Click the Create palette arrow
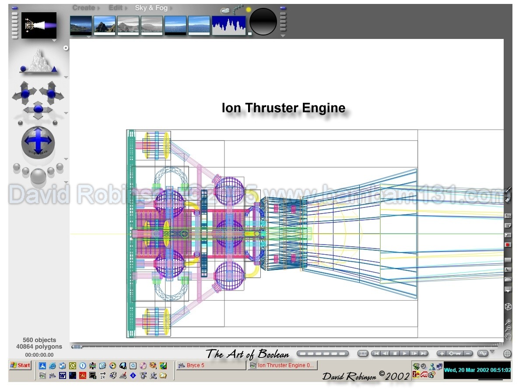Viewport: 519px width, 389px height. coord(98,8)
